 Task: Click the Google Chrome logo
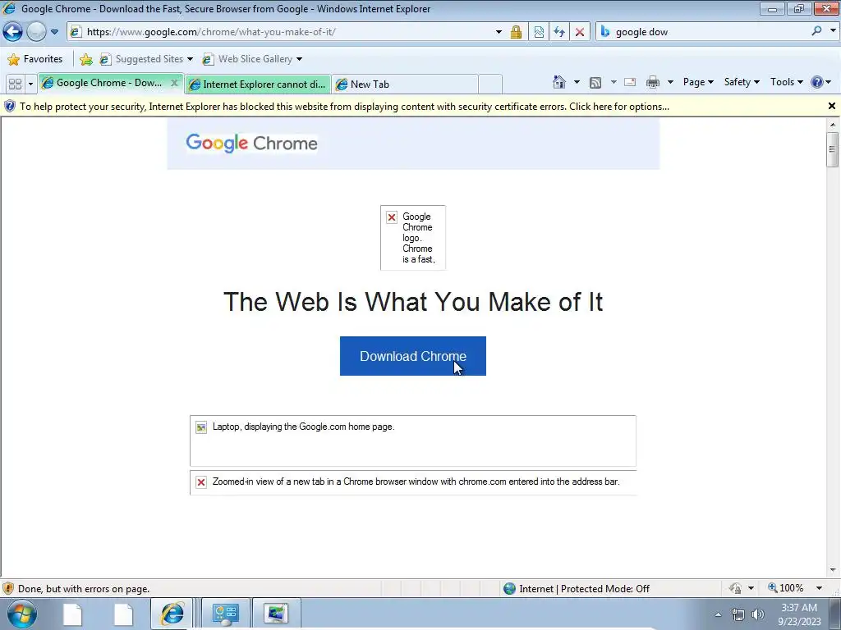click(x=251, y=143)
